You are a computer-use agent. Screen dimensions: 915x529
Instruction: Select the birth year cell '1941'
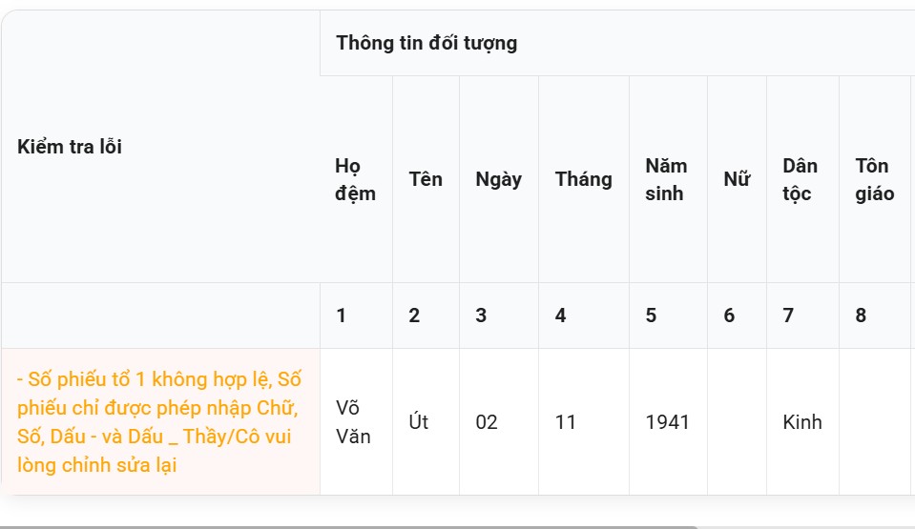[x=667, y=421]
